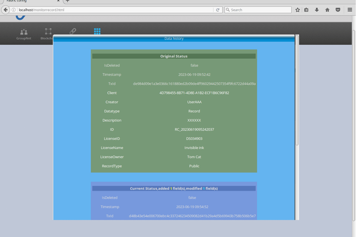Select ID value RC_20230619095242037
Viewport: 356px width, 237px height.
(194, 129)
